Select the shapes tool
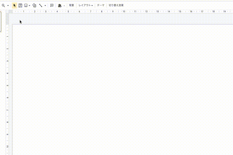The height and width of the screenshot is (155, 233). (34, 5)
